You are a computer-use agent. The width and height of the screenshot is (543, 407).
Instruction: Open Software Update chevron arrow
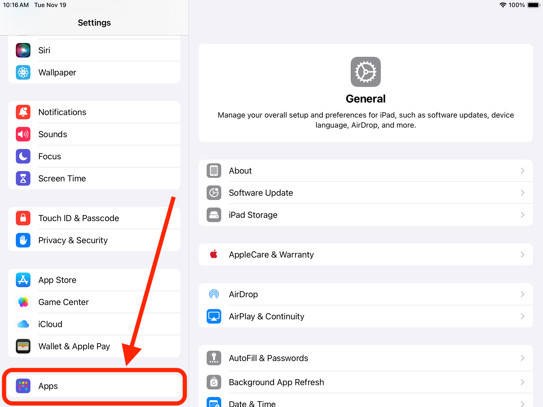[522, 193]
